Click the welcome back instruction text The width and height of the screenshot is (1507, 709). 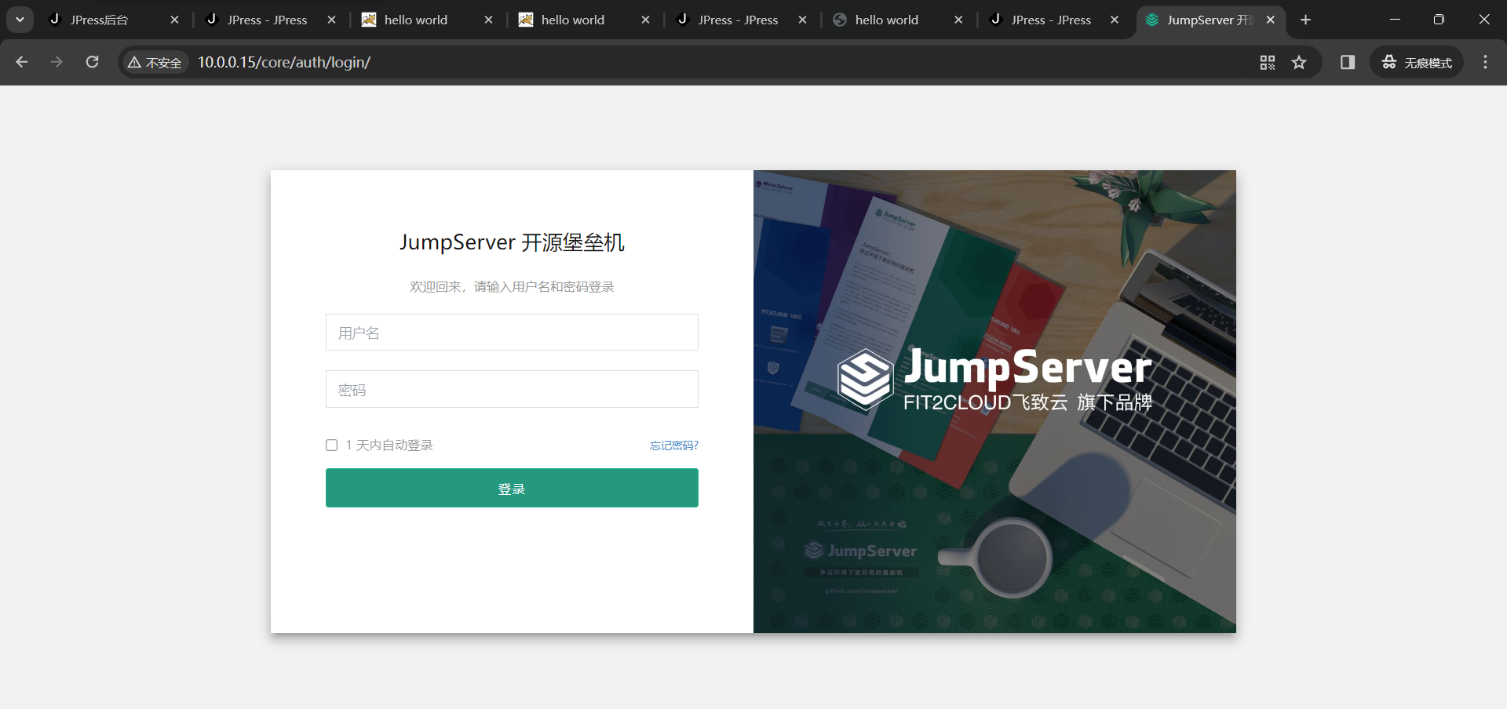click(x=512, y=287)
